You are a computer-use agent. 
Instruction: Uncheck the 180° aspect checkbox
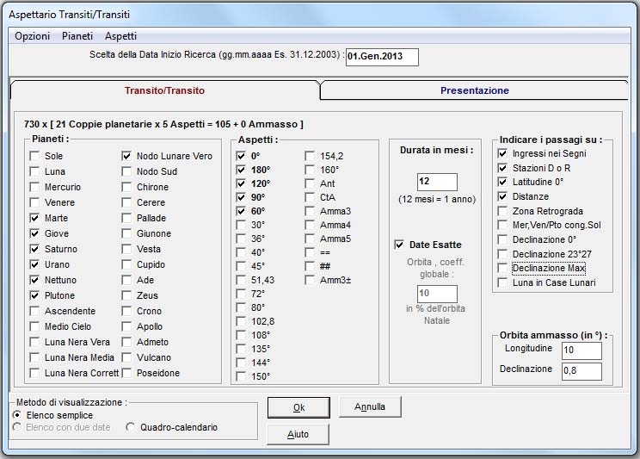(242, 171)
